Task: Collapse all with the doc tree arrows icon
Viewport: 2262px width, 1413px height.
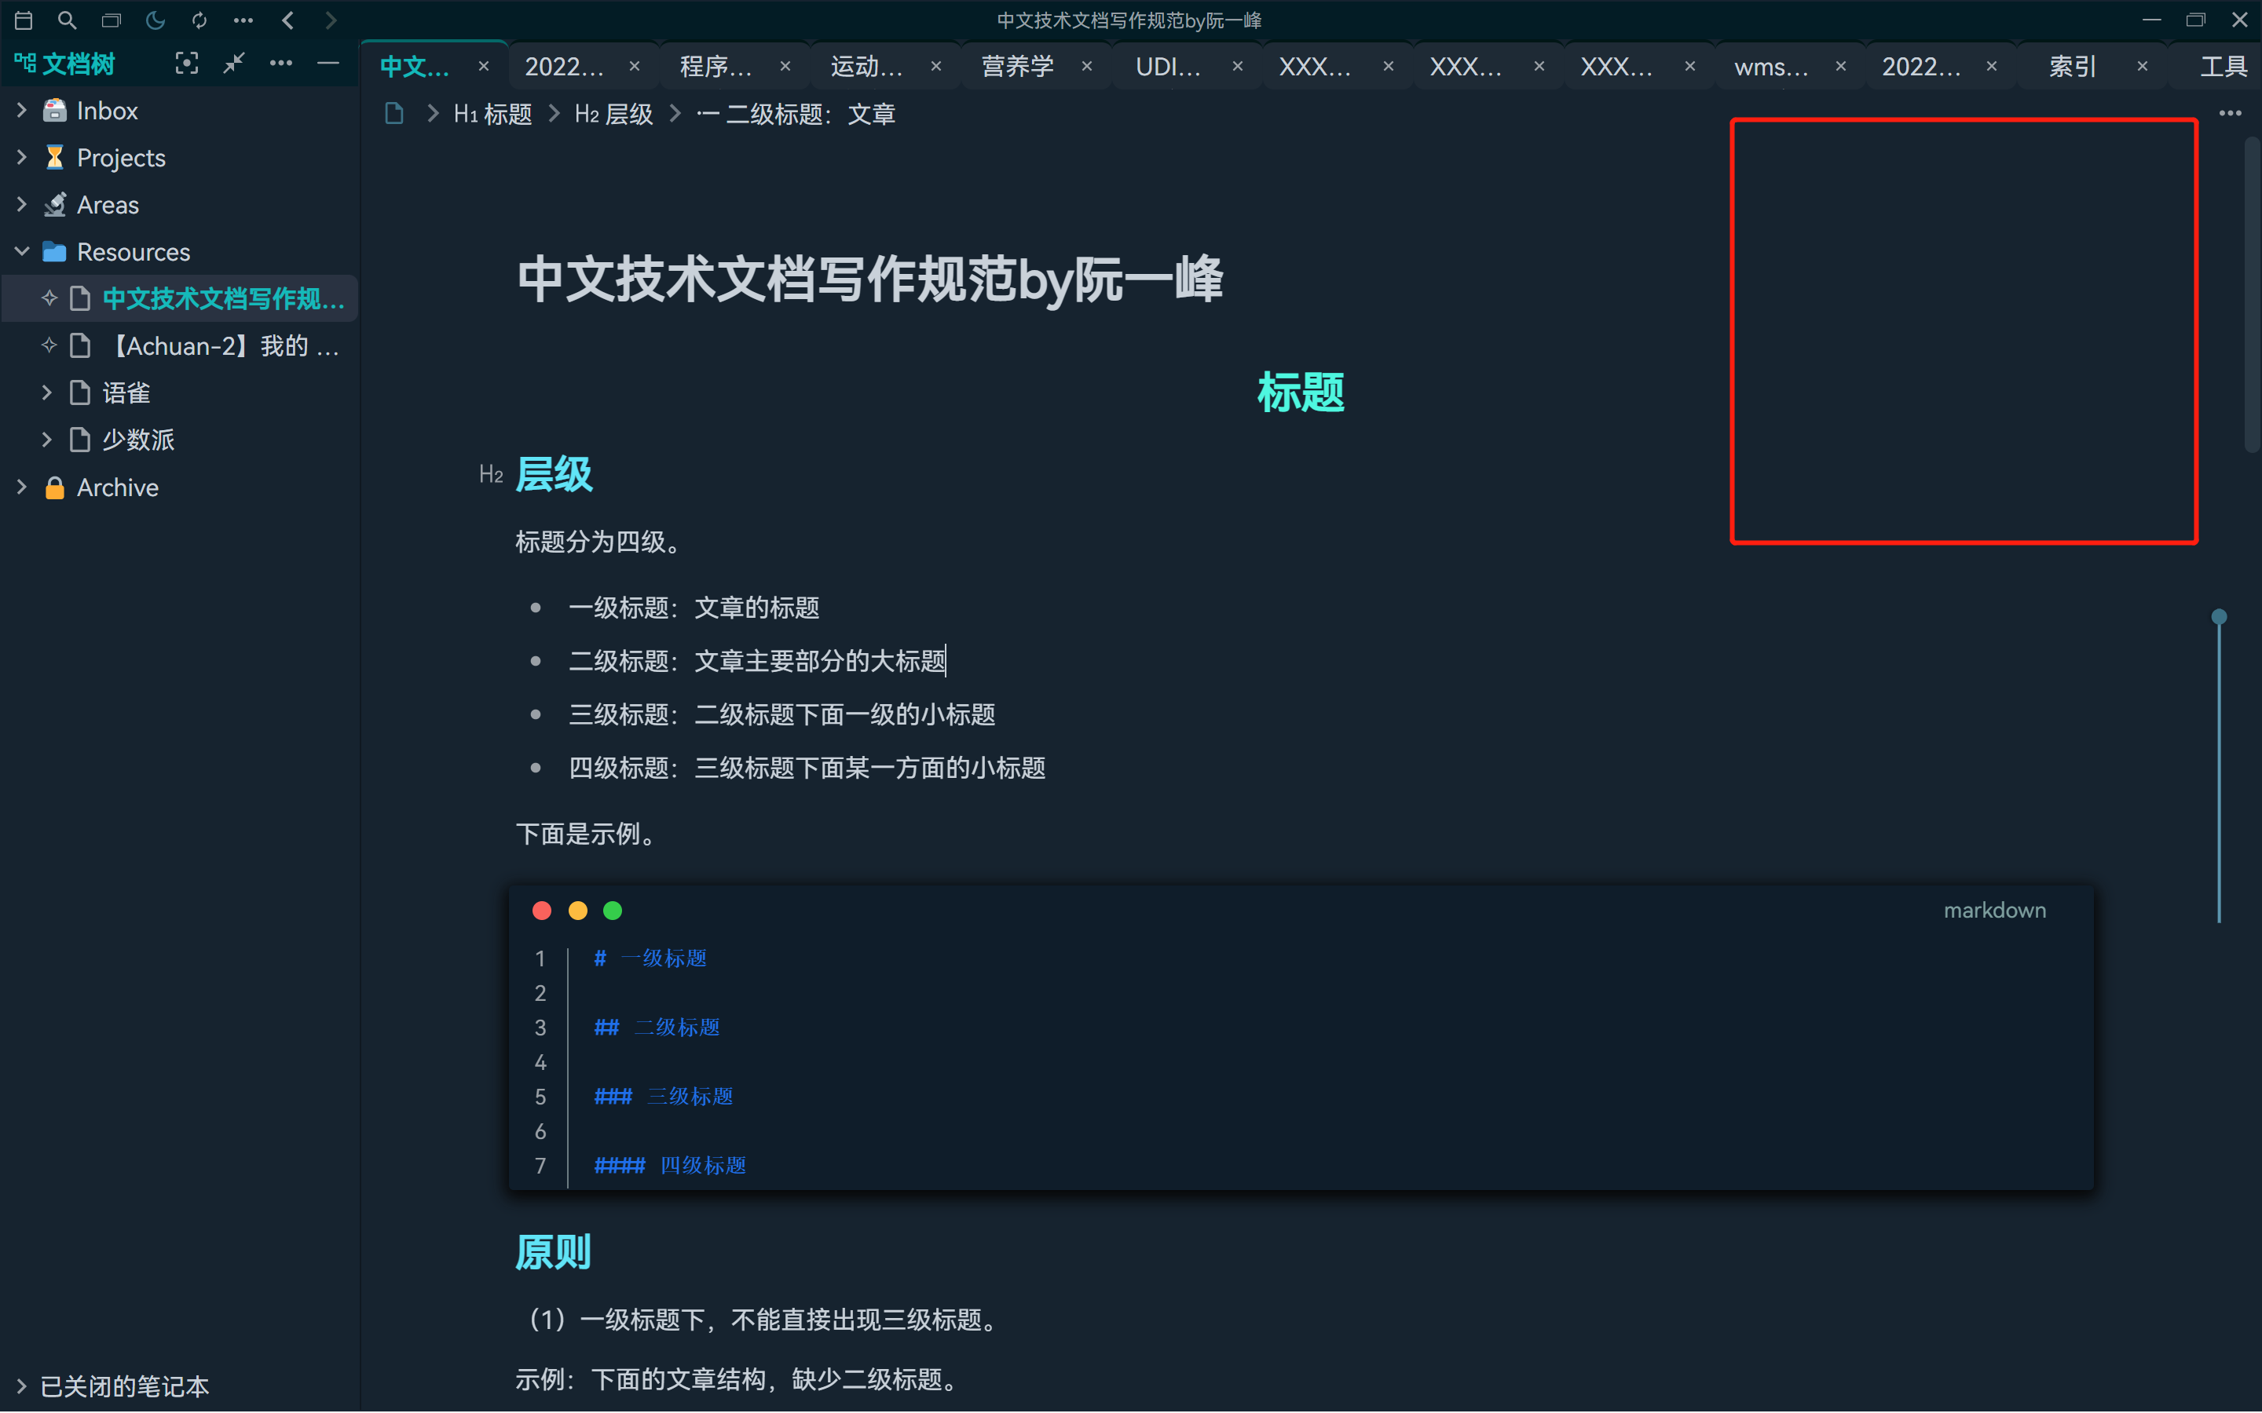Action: point(234,64)
